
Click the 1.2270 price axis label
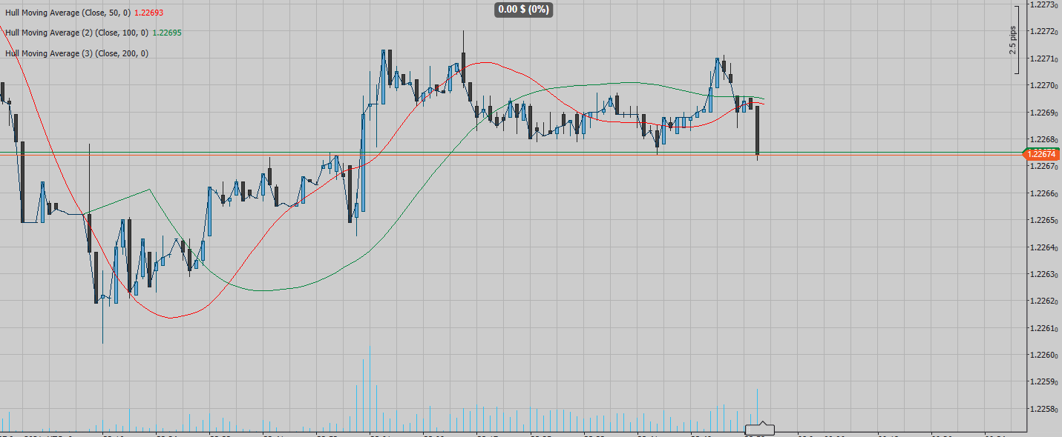point(1043,86)
